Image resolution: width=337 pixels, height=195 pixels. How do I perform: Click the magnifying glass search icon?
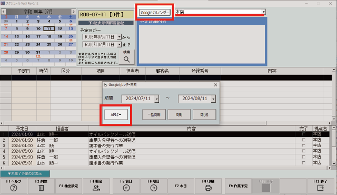[x=126, y=60]
